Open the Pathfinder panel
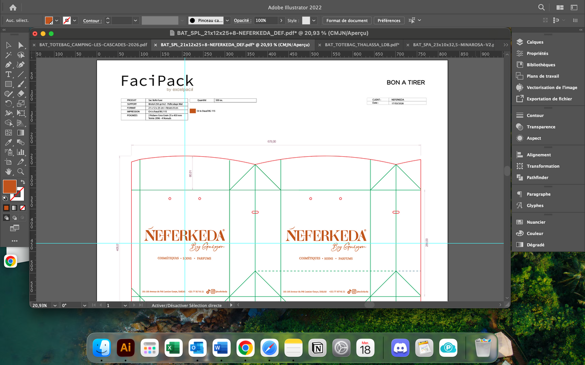The height and width of the screenshot is (365, 585). pos(537,178)
